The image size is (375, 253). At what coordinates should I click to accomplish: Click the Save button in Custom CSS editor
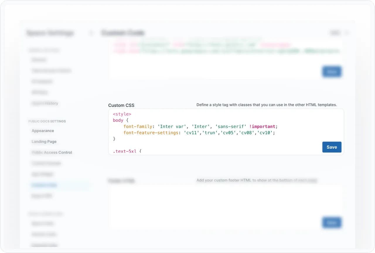coord(332,147)
